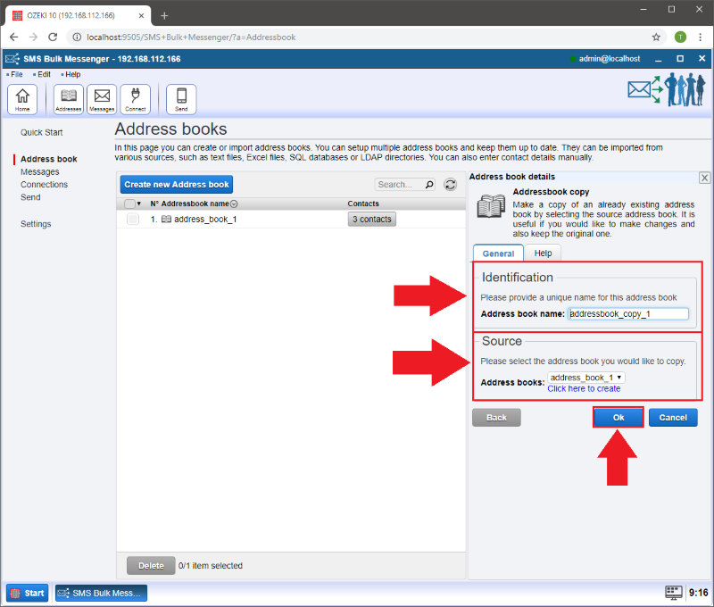
Task: Open the Edit menu
Action: pyautogui.click(x=44, y=74)
